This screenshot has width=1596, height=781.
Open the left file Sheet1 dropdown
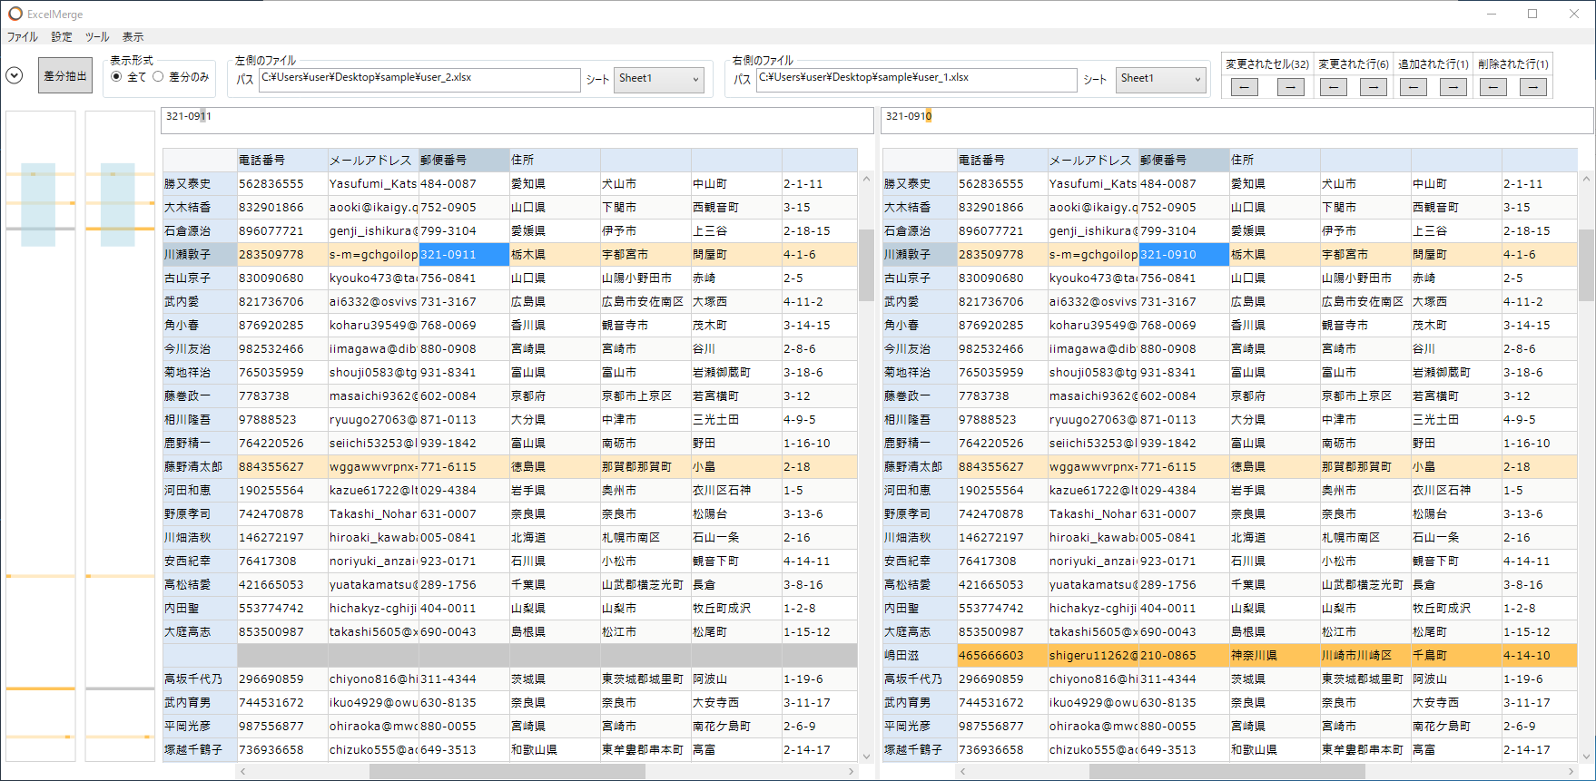(659, 79)
